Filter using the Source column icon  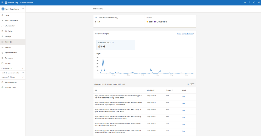coord(172,90)
